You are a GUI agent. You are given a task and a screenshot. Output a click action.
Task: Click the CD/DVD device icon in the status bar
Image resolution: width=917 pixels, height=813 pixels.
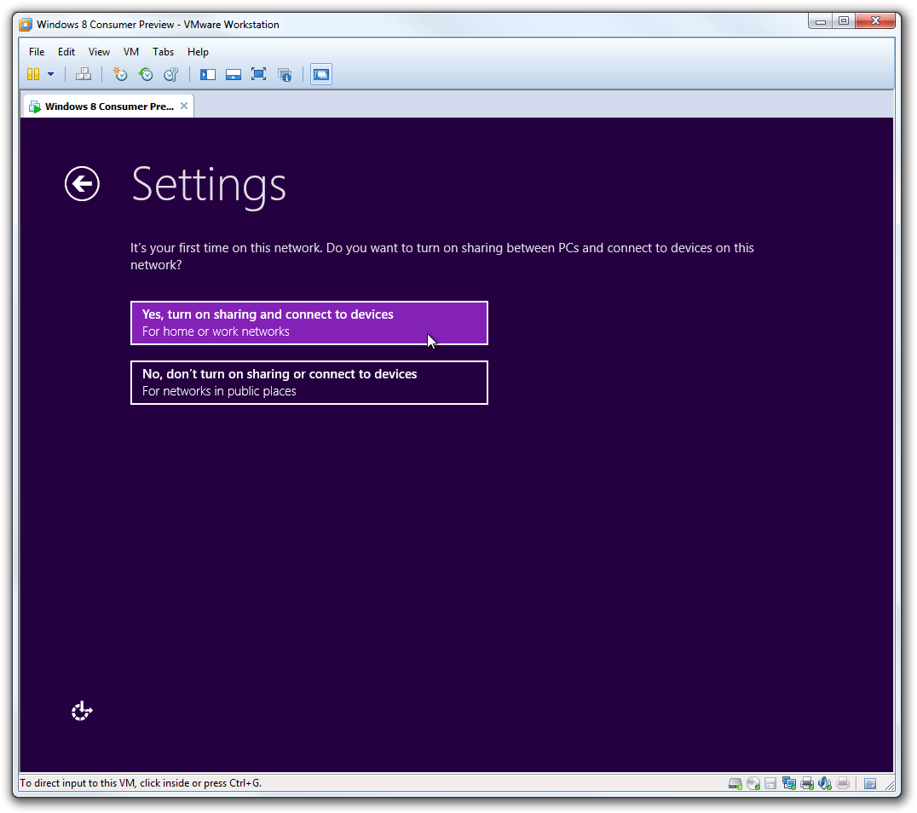[x=753, y=782]
